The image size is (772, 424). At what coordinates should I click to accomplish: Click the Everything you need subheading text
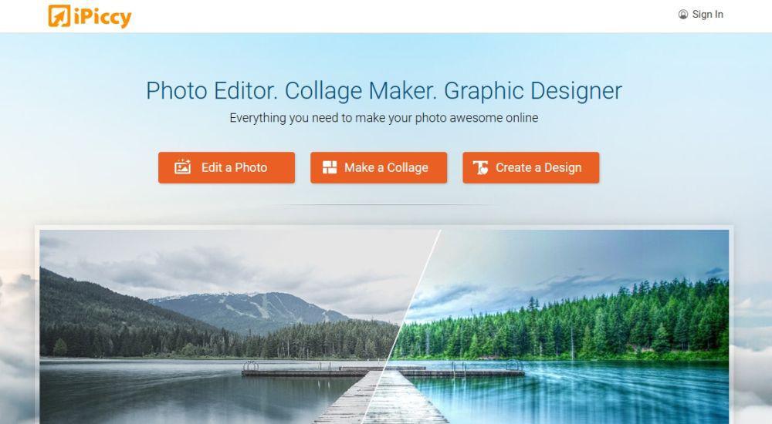point(384,118)
